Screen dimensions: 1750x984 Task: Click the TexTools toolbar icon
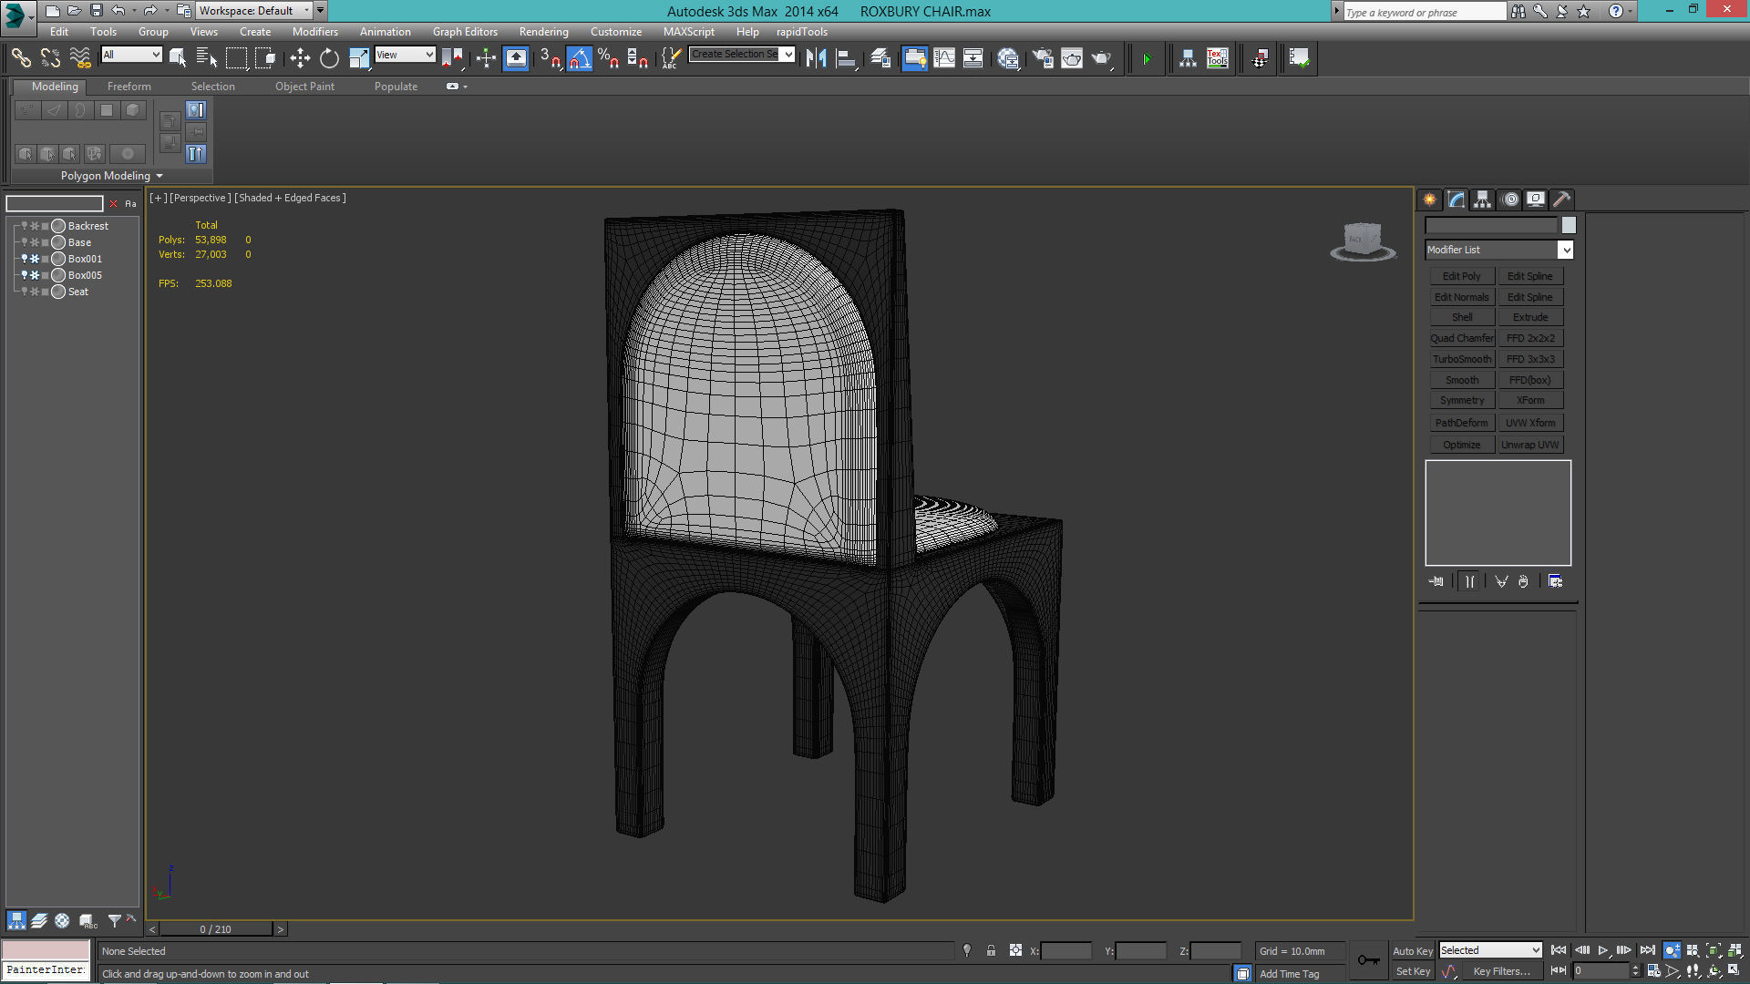[x=1218, y=58]
